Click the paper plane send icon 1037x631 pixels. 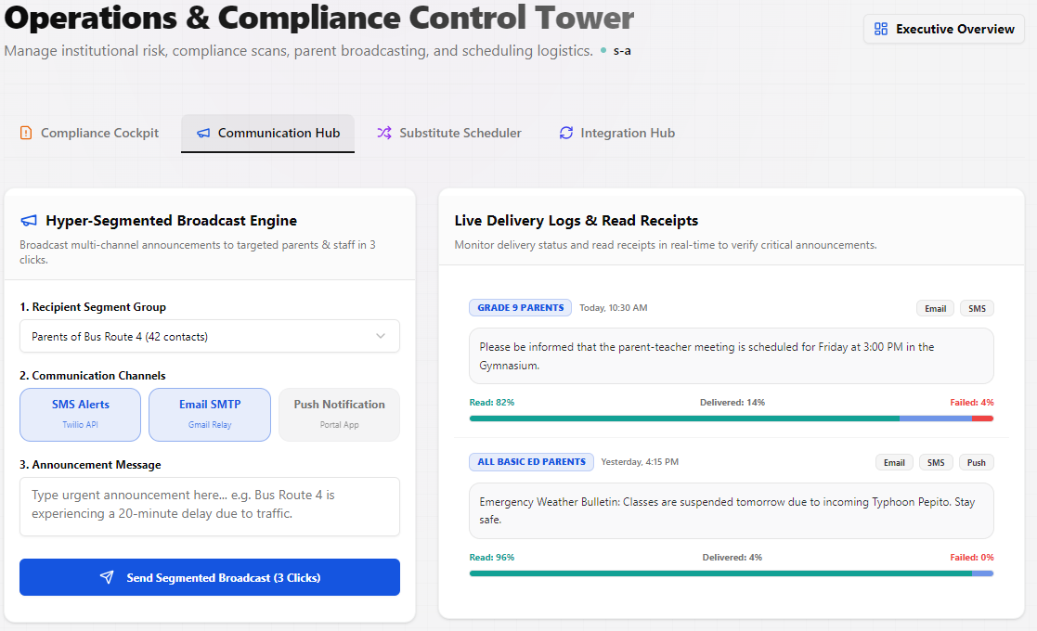point(107,577)
